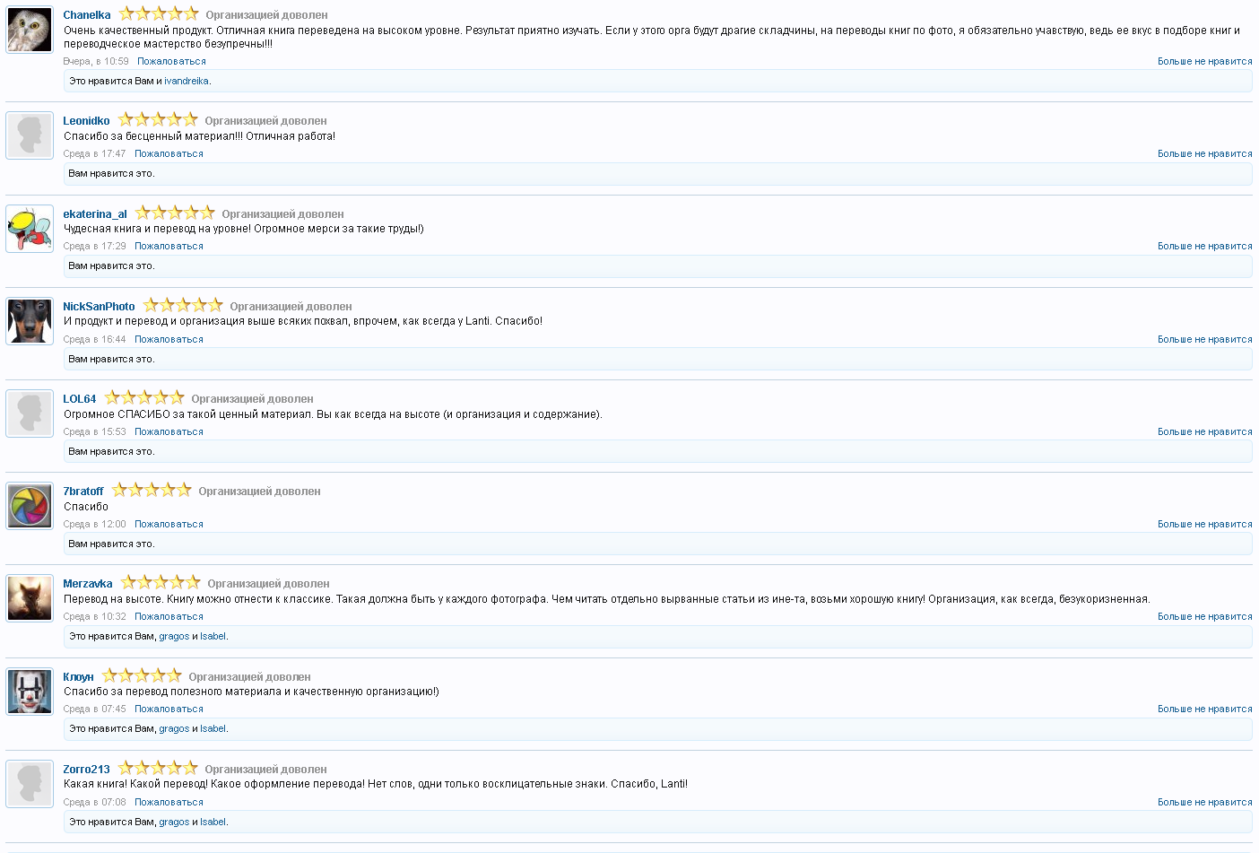1259x853 pixels.
Task: Click NickSanPhoto's dog avatar image
Action: (30, 321)
